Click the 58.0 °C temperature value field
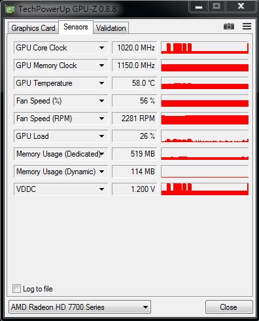The height and width of the screenshot is (321, 259). [135, 83]
